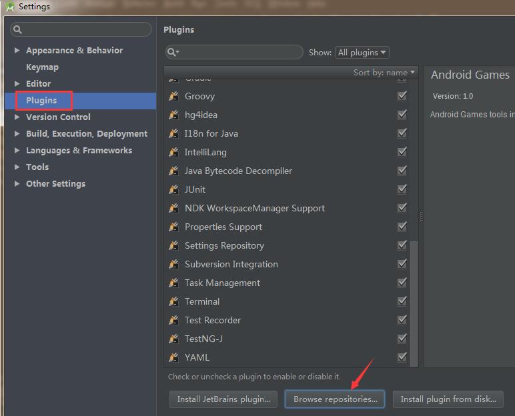
Task: Toggle the I18n for Java checkbox
Action: tap(402, 133)
